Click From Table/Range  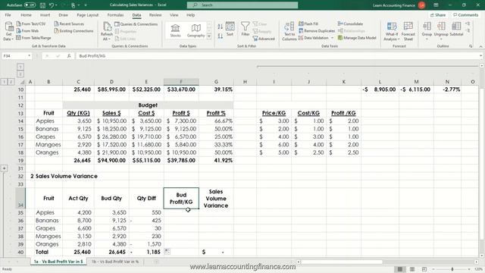33,38
